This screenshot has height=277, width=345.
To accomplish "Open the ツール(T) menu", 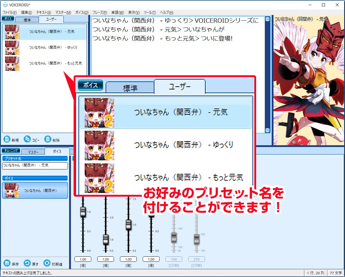I will (x=150, y=13).
